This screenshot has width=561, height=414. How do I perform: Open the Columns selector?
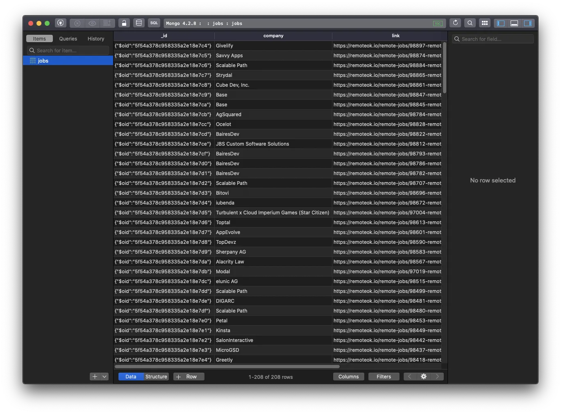click(348, 376)
